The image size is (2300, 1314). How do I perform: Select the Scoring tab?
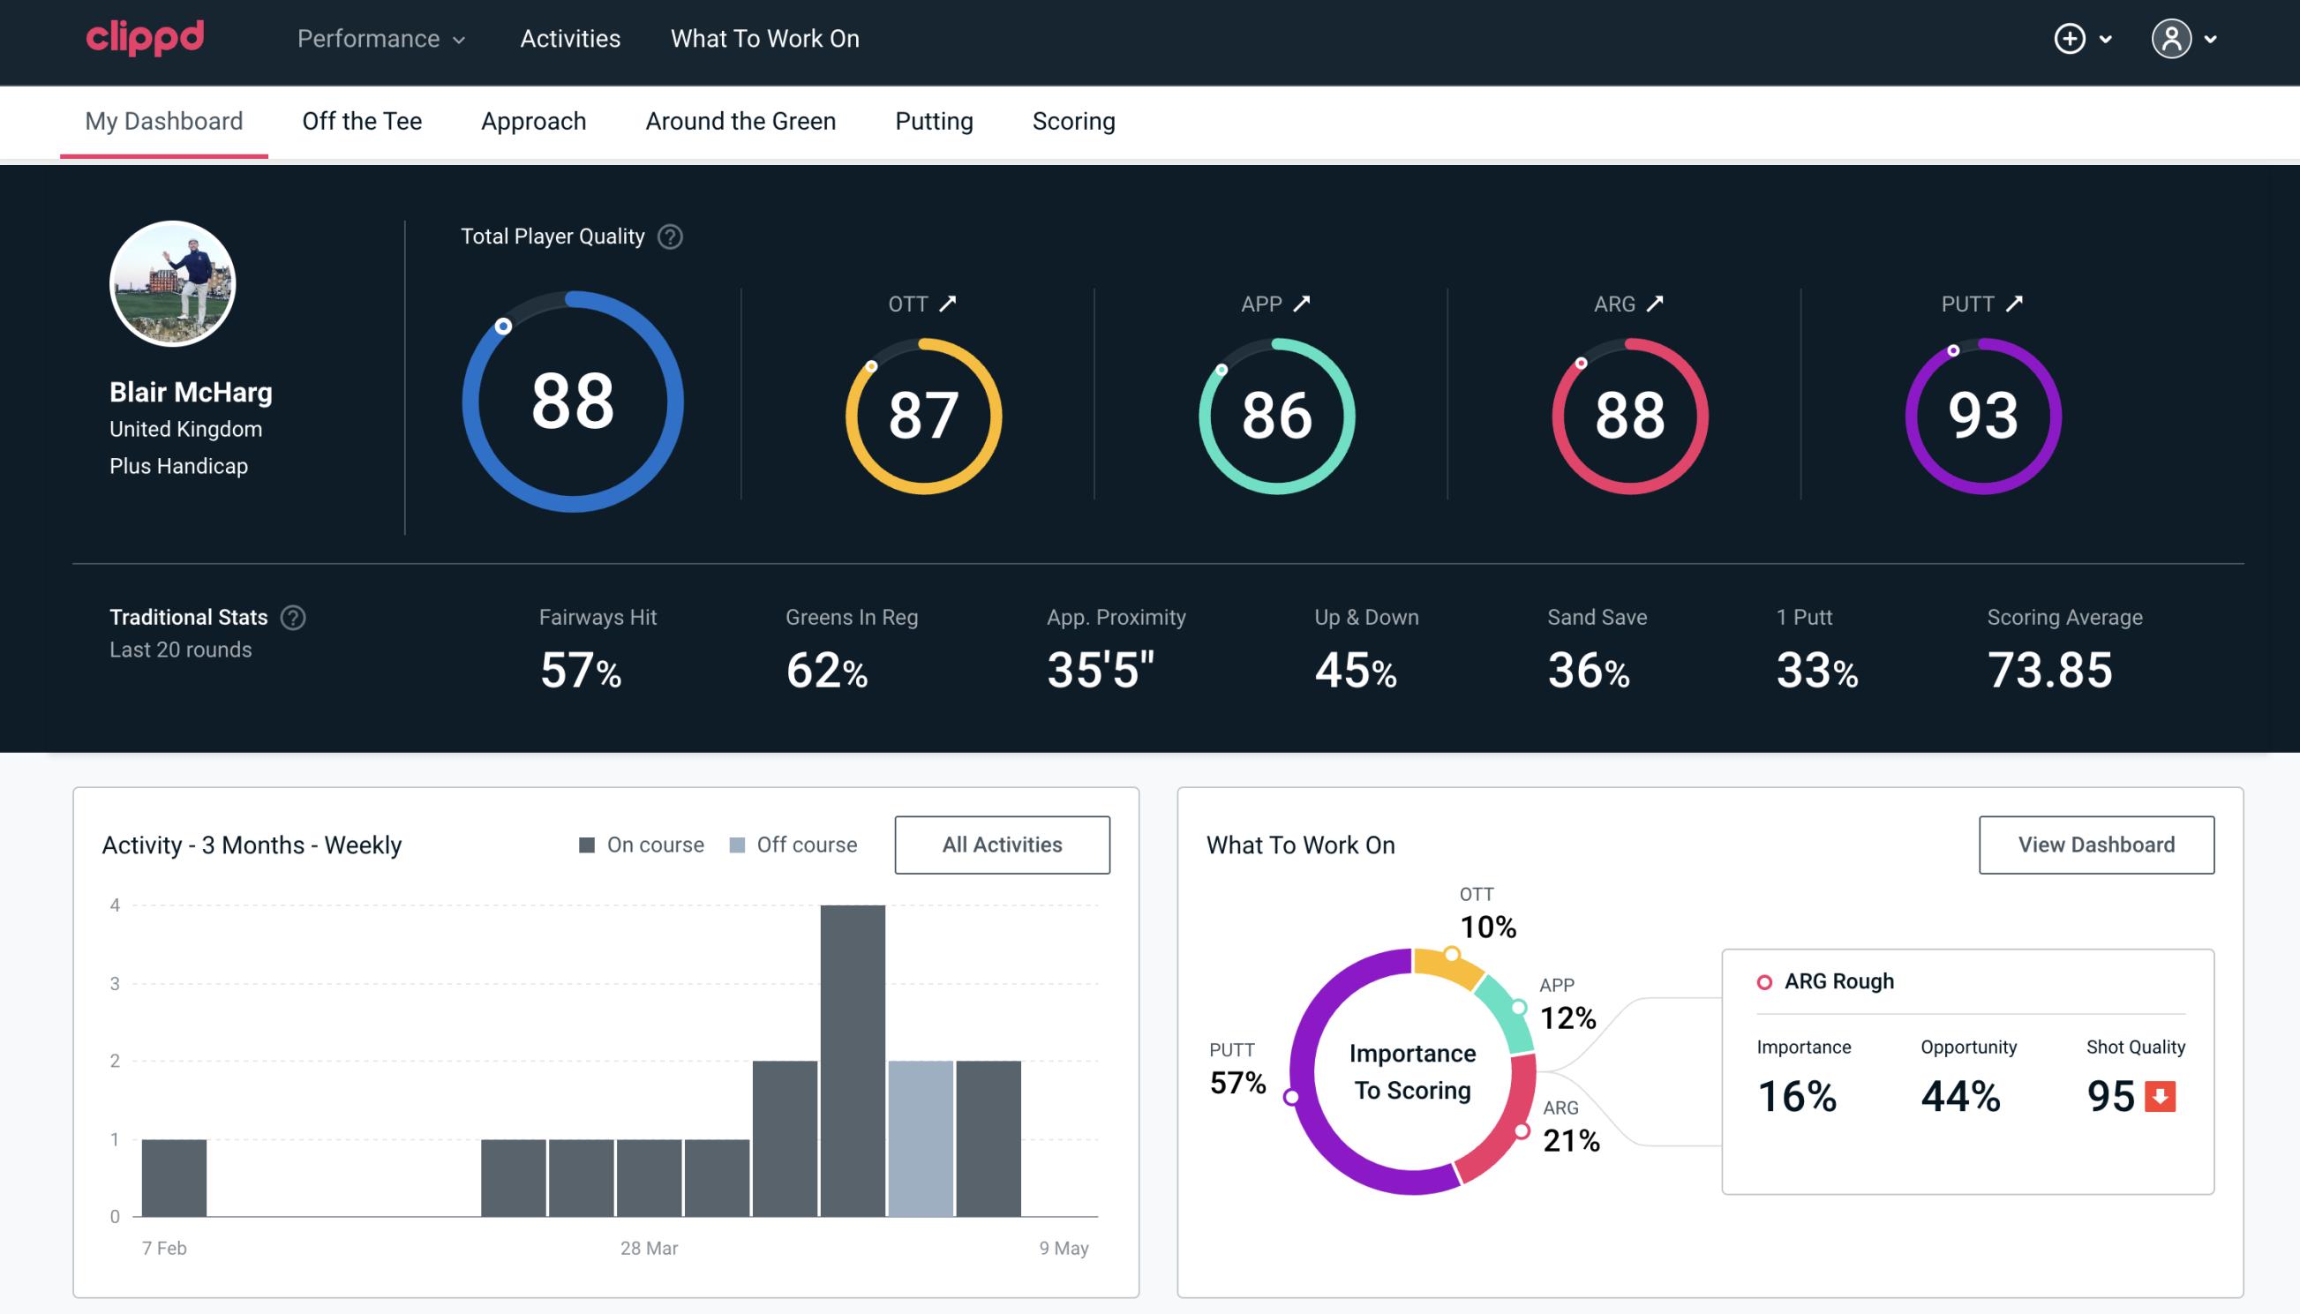(1072, 120)
